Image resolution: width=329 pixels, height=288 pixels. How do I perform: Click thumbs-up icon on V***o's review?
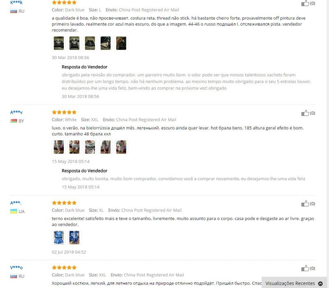[x=305, y=268]
